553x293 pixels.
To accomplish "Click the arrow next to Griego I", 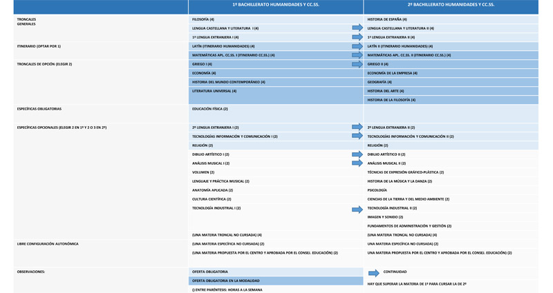I will tap(357, 64).
